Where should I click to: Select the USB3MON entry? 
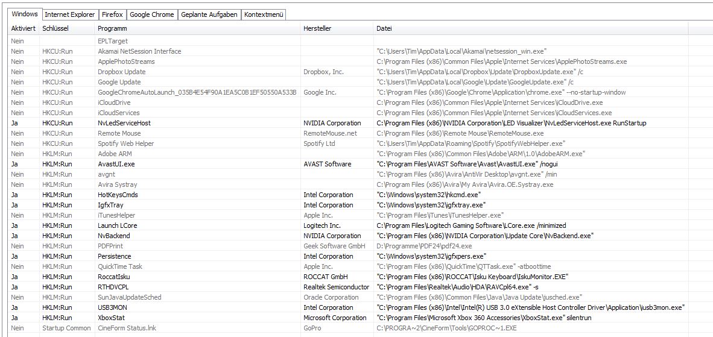click(x=112, y=307)
